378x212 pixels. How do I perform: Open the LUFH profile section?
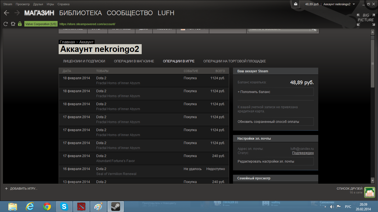point(166,13)
